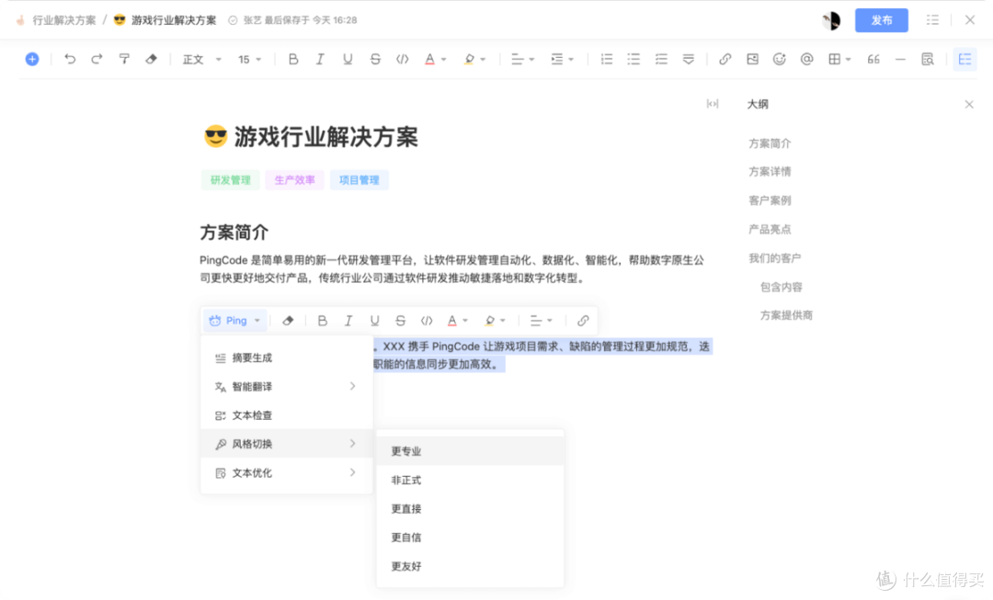The image size is (993, 600).
Task: Insert a horizontal divider line
Action: 900,60
